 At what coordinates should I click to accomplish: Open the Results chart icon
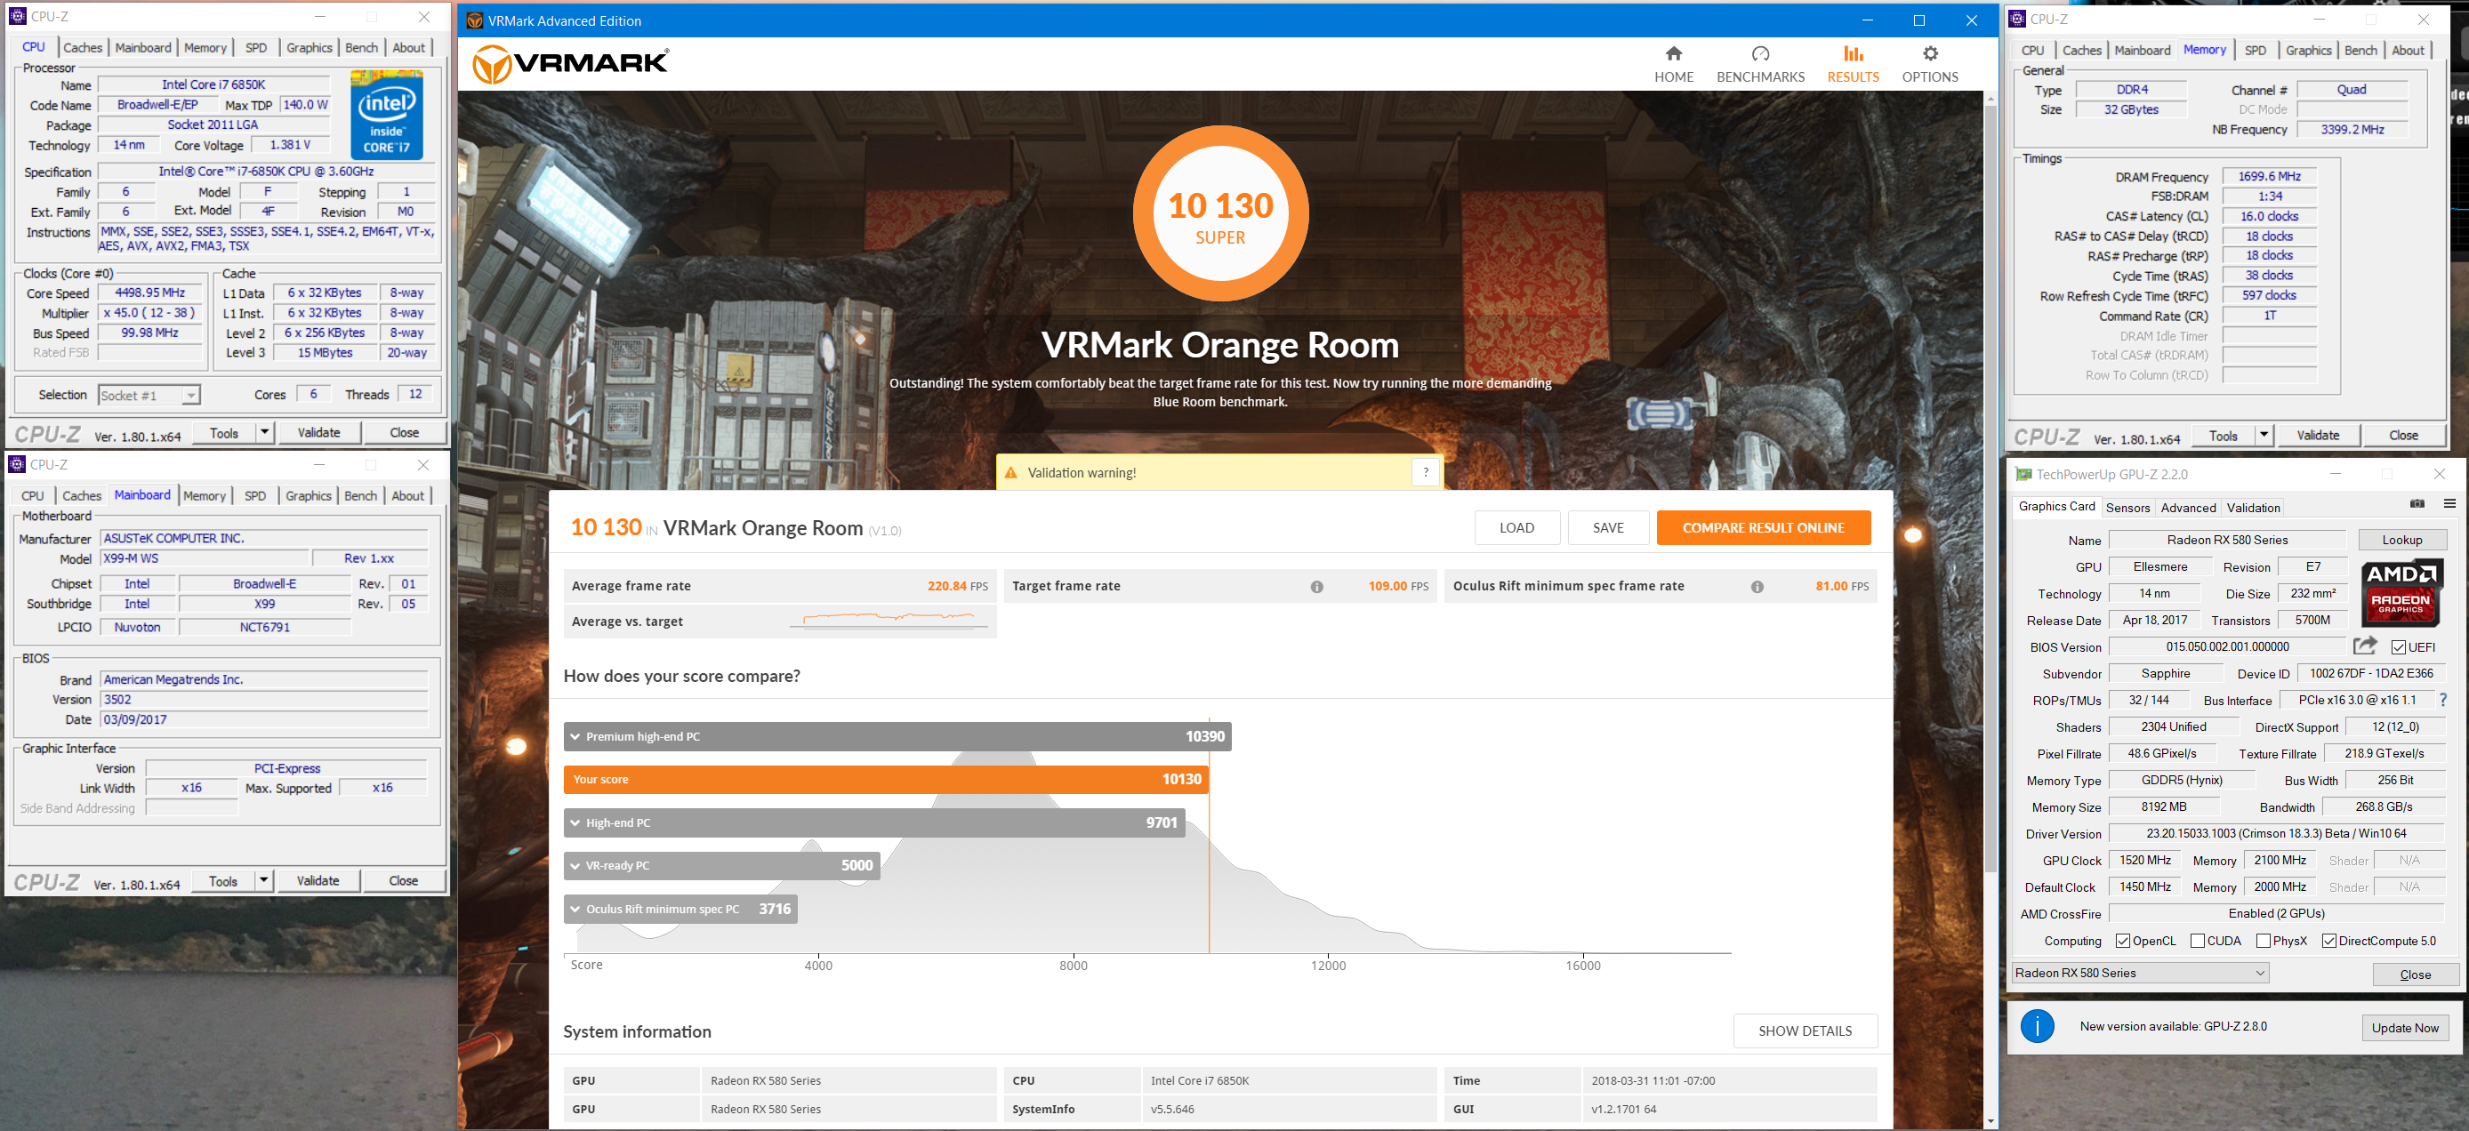1853,53
